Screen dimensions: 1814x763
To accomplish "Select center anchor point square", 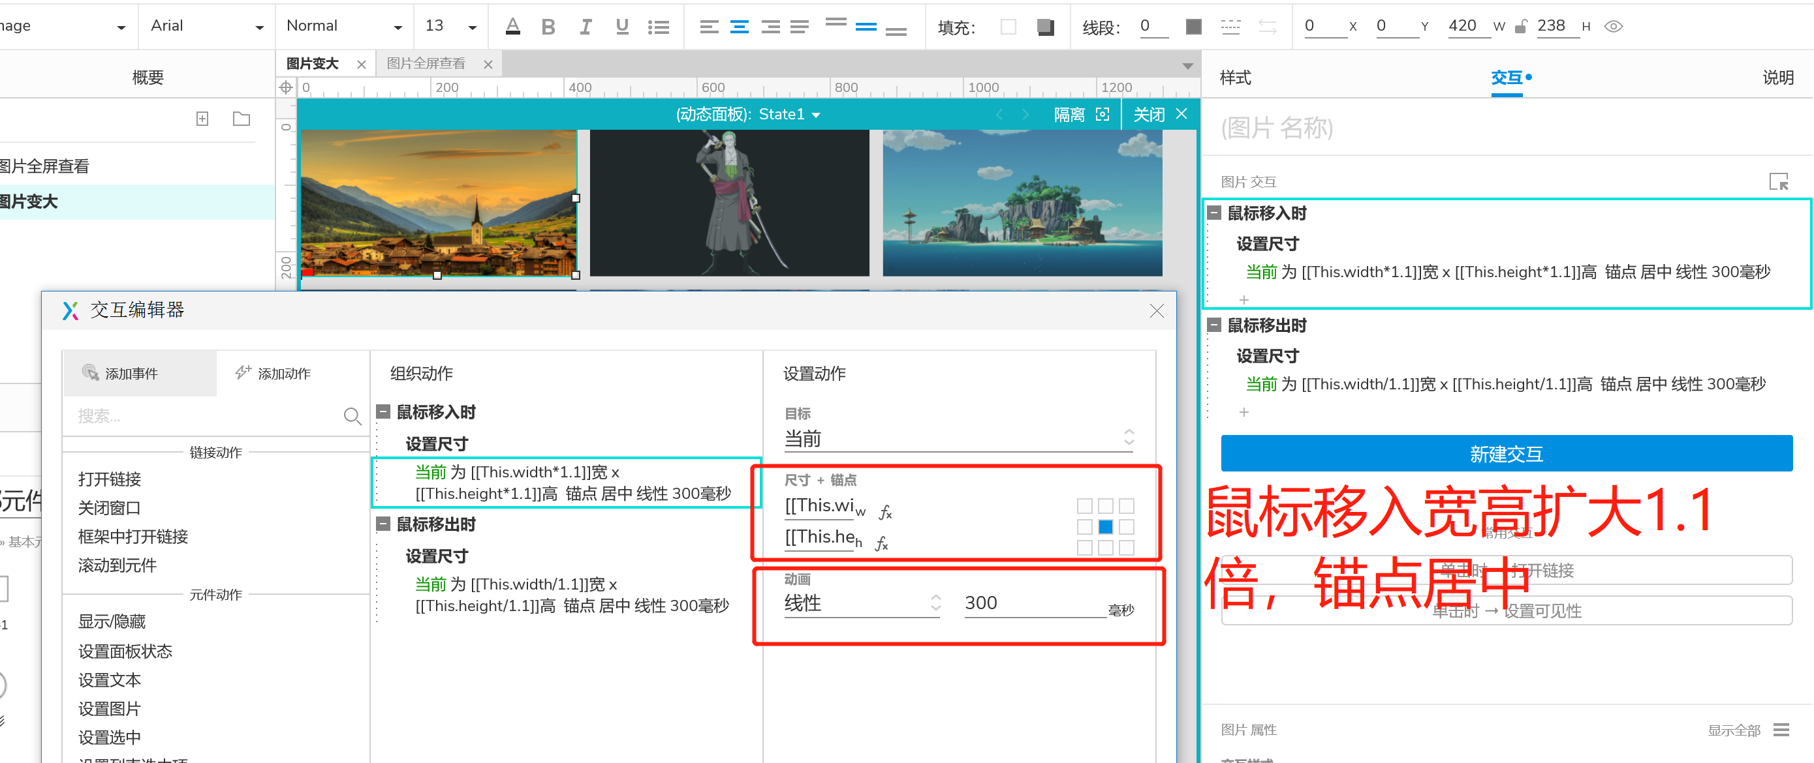I will click(1105, 527).
